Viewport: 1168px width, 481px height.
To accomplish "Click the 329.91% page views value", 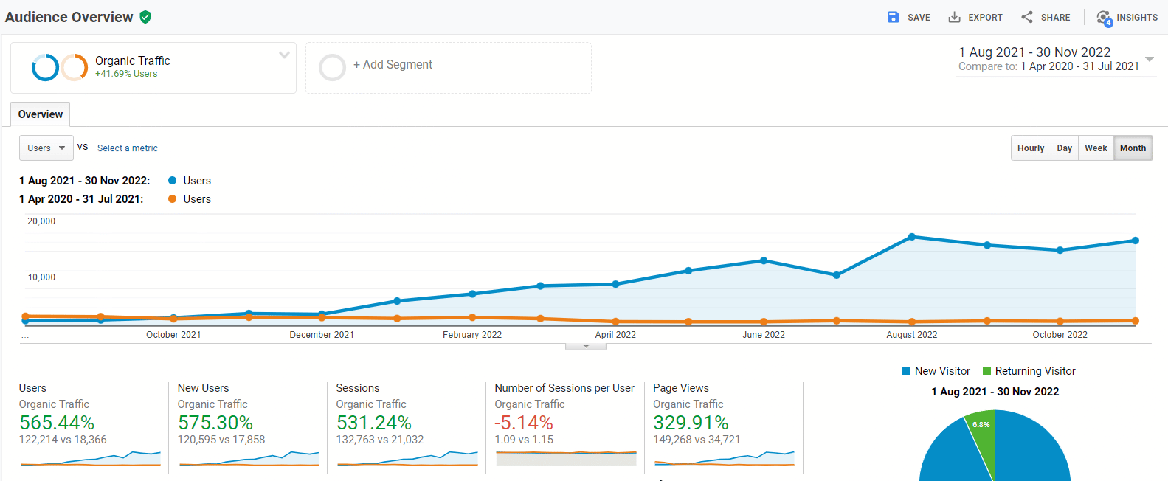I will pyautogui.click(x=691, y=423).
